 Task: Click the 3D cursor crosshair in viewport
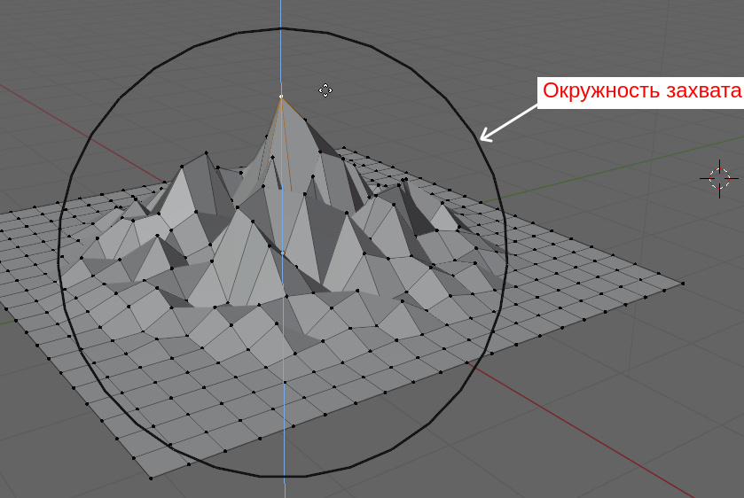pyautogui.click(x=719, y=179)
